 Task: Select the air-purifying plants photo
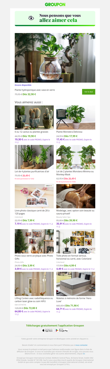[x=34, y=157]
